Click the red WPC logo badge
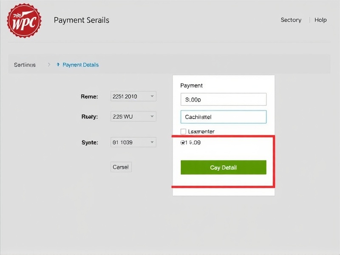Screen dimensions: 340x255 tap(24, 20)
